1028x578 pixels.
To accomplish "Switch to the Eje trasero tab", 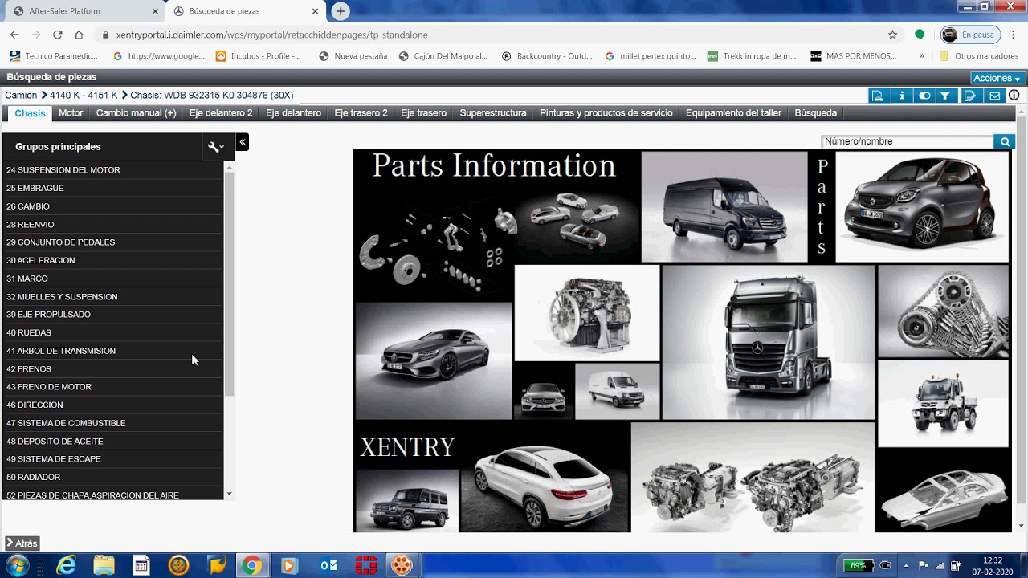I will pos(423,113).
